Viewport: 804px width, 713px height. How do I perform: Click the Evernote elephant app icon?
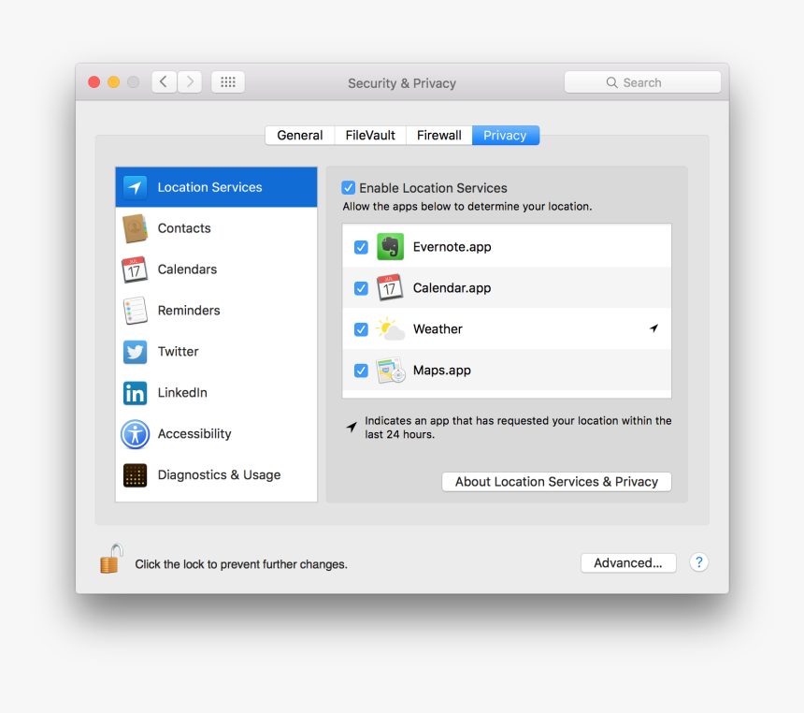pos(390,247)
